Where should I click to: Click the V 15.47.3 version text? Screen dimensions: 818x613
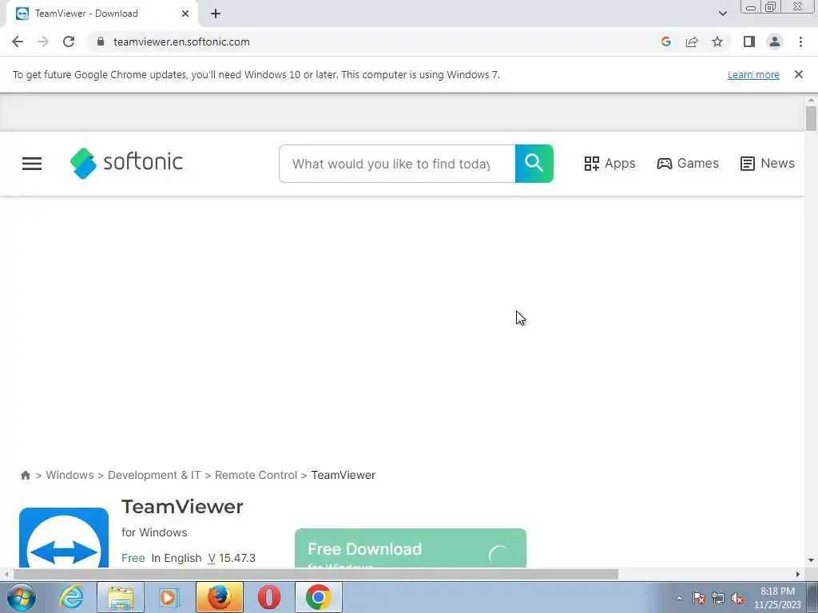coord(232,558)
